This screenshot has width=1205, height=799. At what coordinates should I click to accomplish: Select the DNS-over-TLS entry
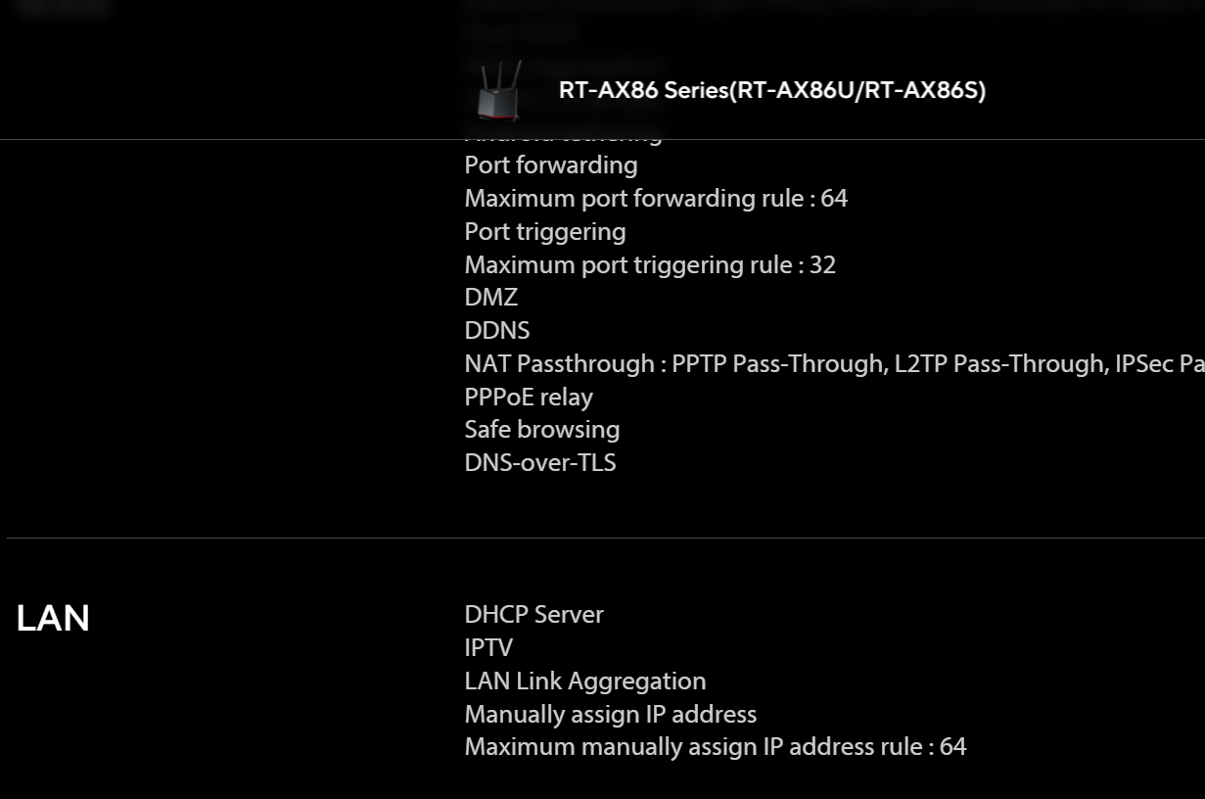[x=540, y=462]
